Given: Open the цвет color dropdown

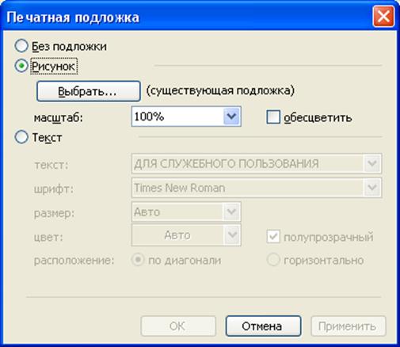Looking at the screenshot, I should point(186,235).
